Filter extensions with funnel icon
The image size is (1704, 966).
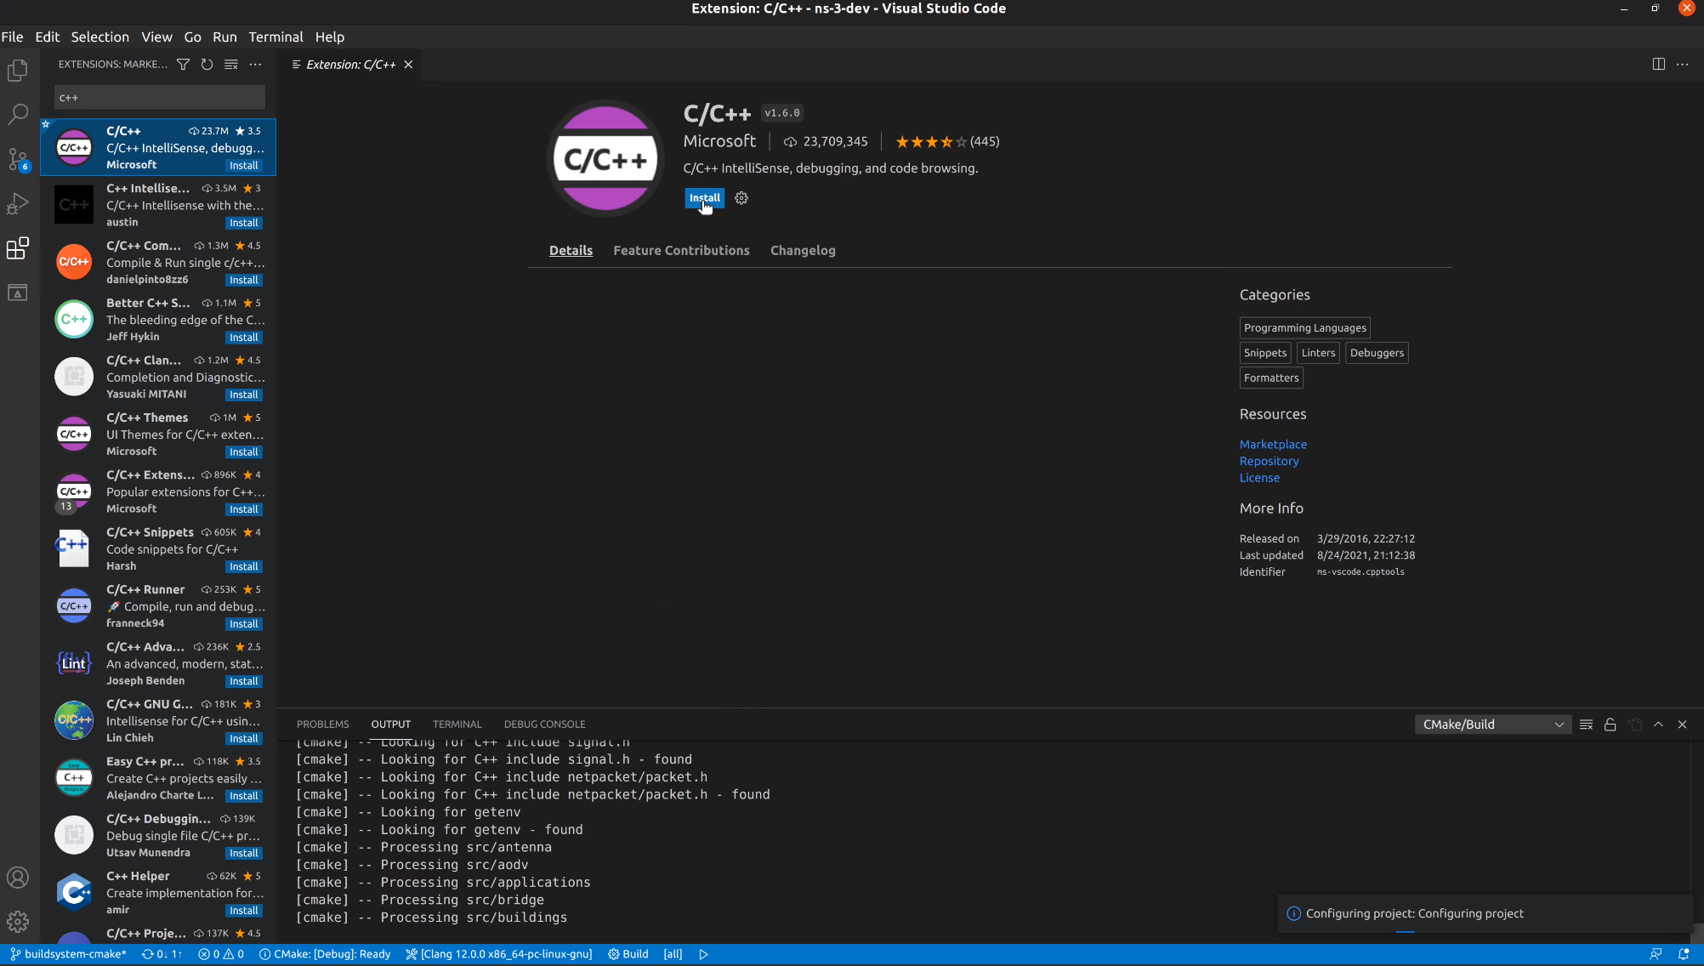click(183, 65)
